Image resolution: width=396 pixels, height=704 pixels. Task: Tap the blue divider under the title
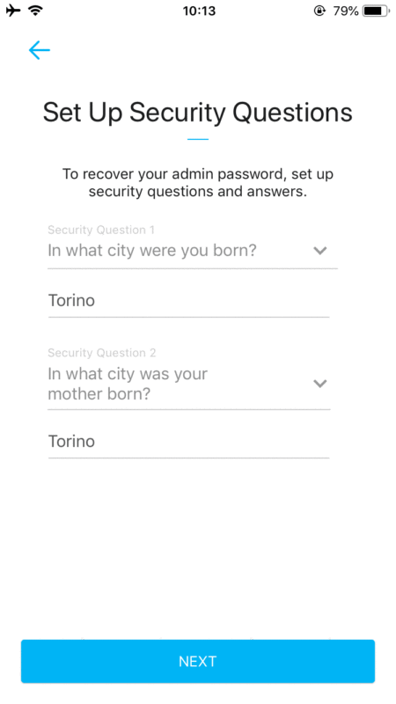(198, 139)
